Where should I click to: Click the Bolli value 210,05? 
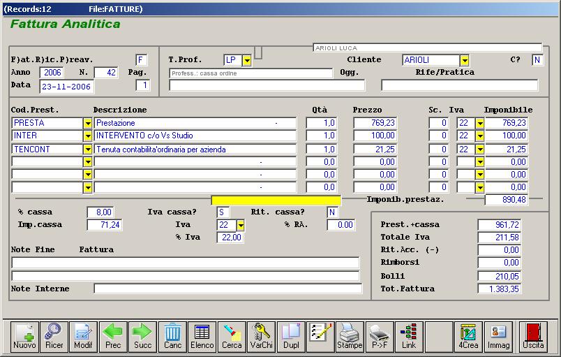click(x=500, y=277)
